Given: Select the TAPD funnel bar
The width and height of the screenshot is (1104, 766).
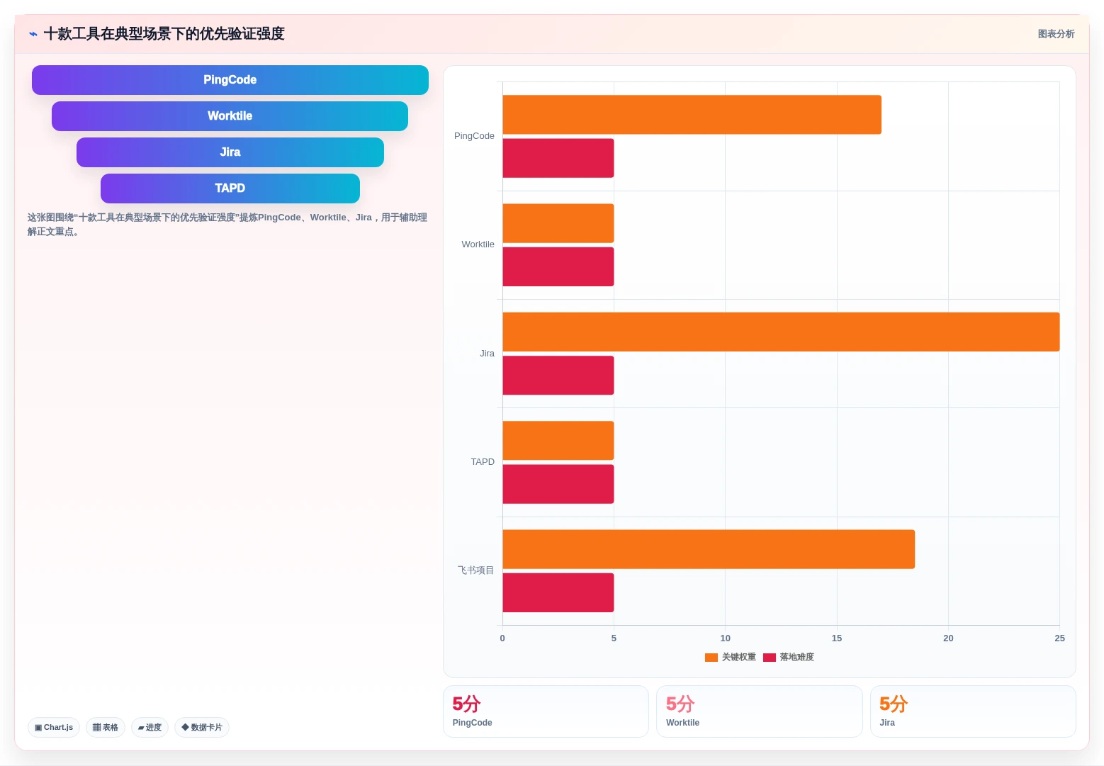Looking at the screenshot, I should pyautogui.click(x=230, y=188).
